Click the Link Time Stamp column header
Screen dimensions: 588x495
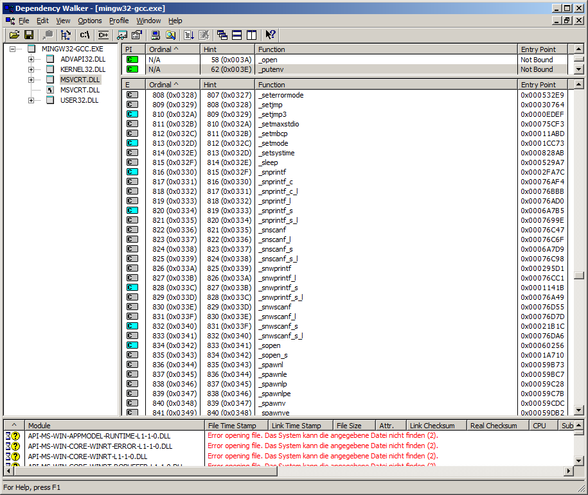coord(300,425)
